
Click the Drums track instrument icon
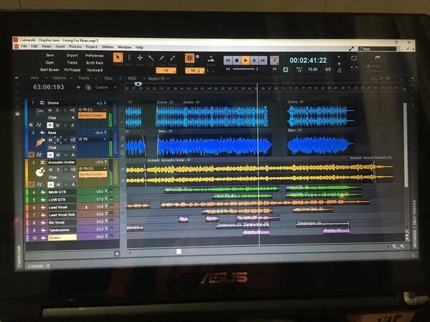tap(40, 111)
